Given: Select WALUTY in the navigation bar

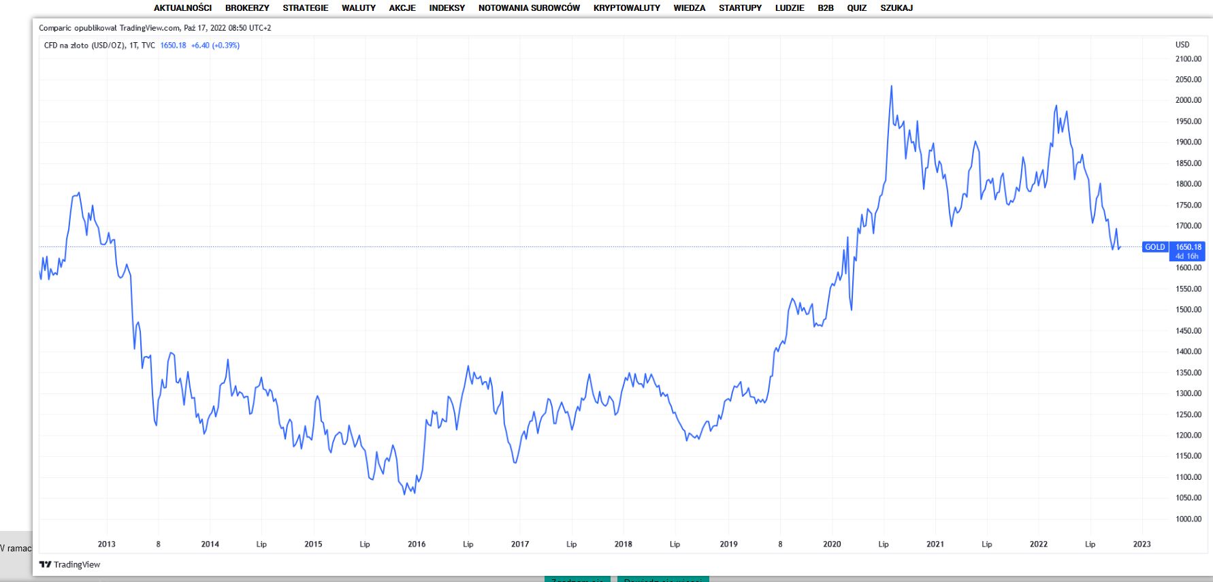Looking at the screenshot, I should tap(358, 8).
